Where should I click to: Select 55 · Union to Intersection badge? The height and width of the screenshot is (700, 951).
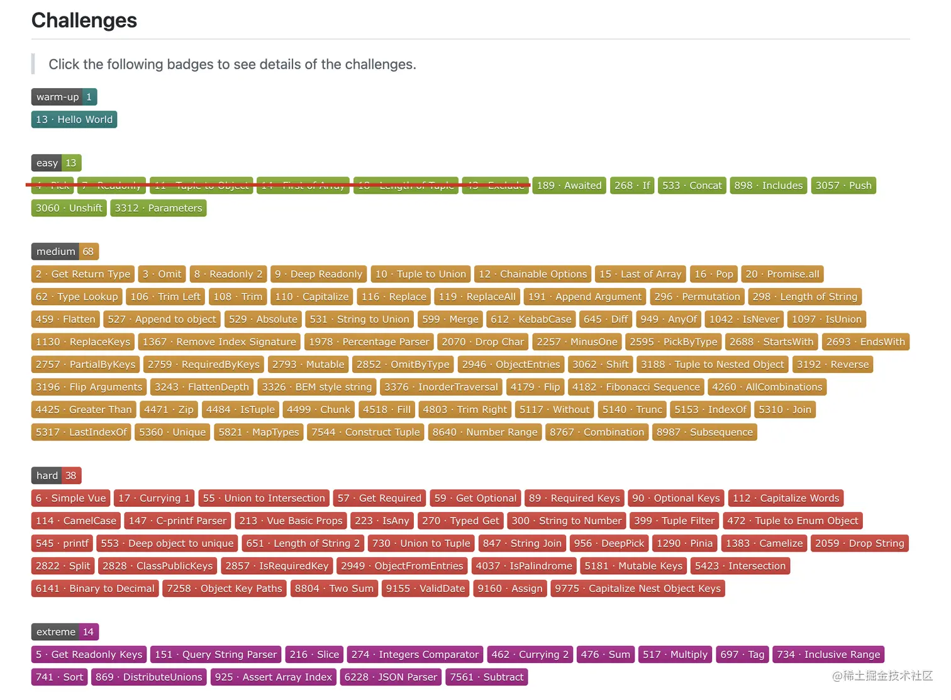[264, 499]
